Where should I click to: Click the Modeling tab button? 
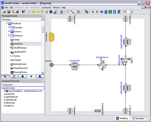122,118
